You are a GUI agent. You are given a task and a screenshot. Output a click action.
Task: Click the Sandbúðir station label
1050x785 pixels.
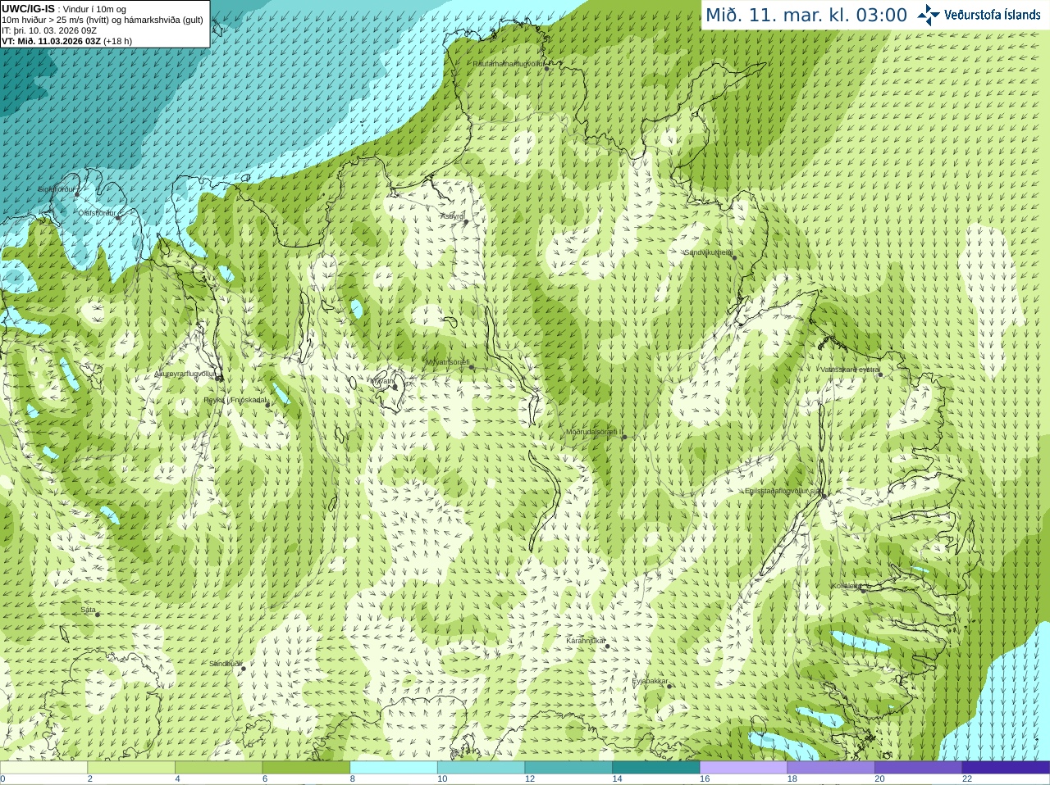point(226,664)
